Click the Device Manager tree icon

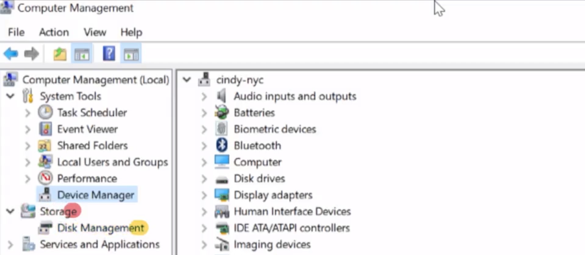(x=45, y=195)
